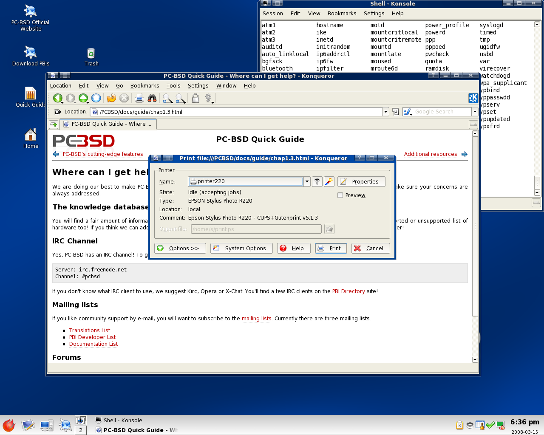The height and width of the screenshot is (435, 544).
Task: Open the Settings menu in Konsole
Action: pos(374,14)
